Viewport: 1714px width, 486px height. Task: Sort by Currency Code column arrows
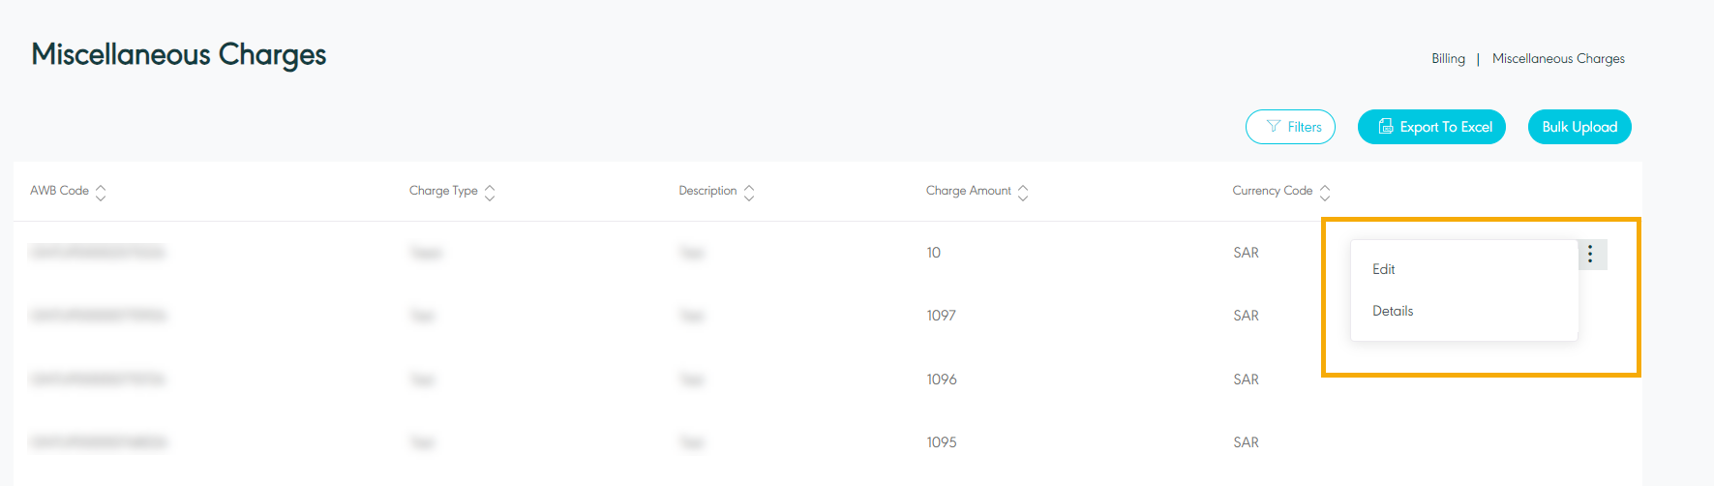[1325, 192]
